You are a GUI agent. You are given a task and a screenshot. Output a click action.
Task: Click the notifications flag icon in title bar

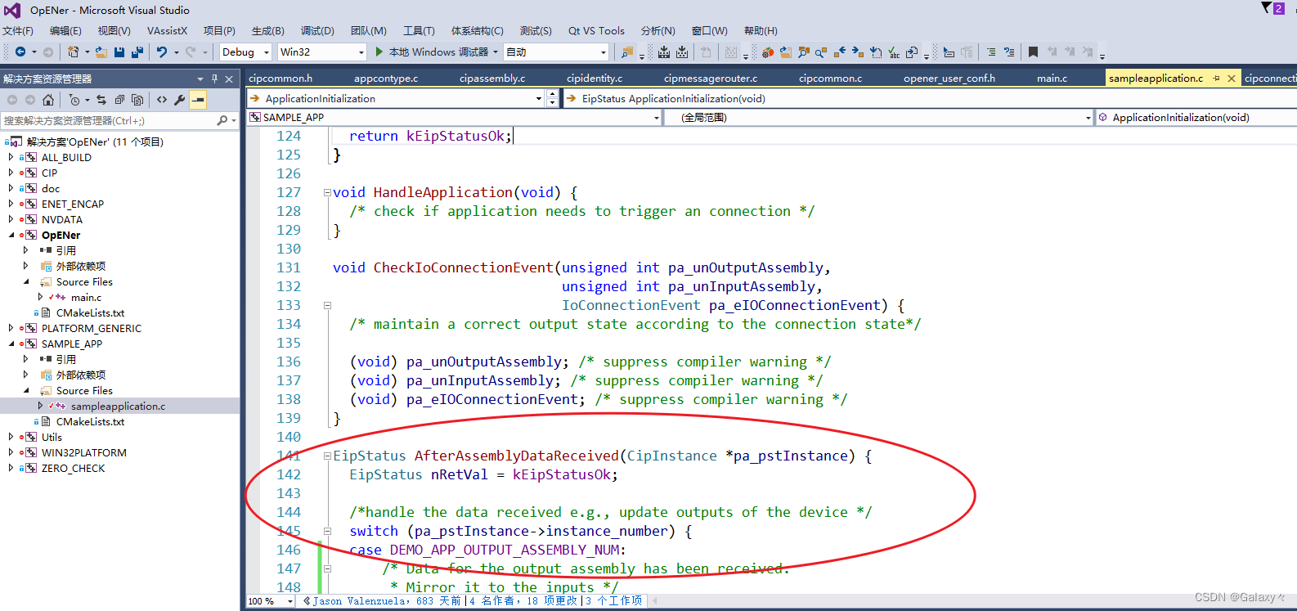(1268, 8)
